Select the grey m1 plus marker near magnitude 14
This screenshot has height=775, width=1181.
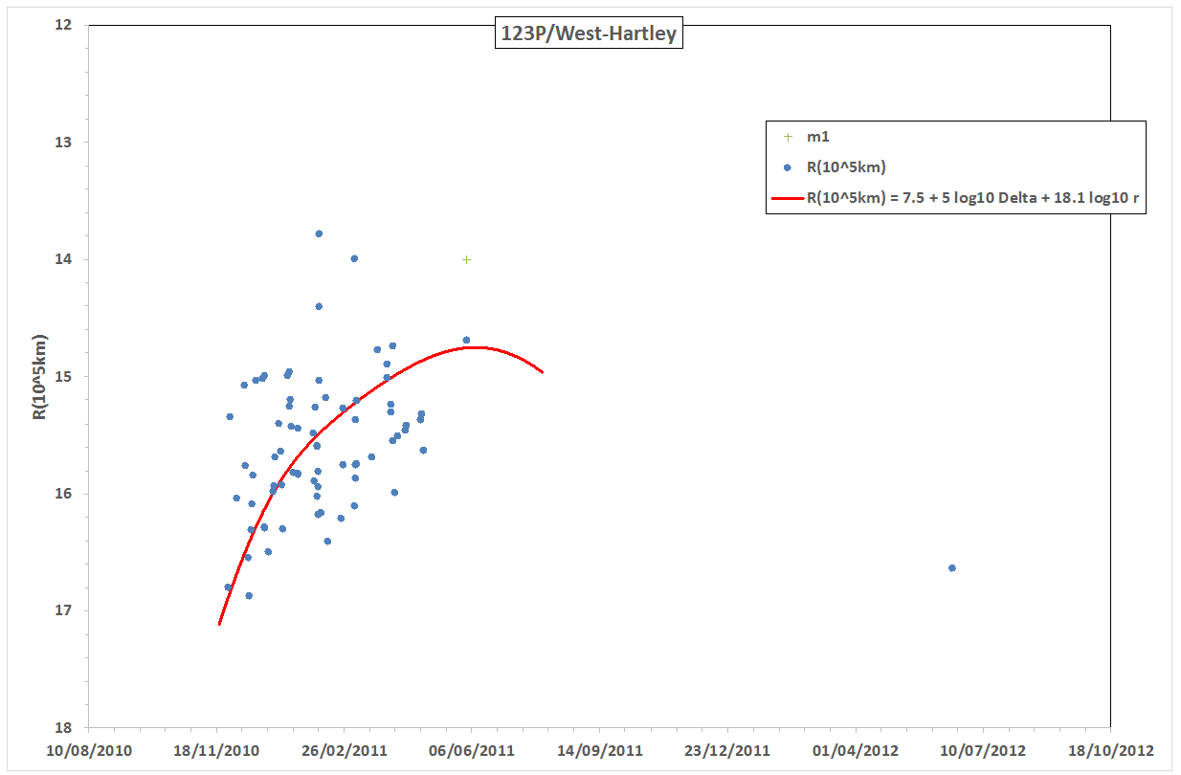pyautogui.click(x=466, y=259)
